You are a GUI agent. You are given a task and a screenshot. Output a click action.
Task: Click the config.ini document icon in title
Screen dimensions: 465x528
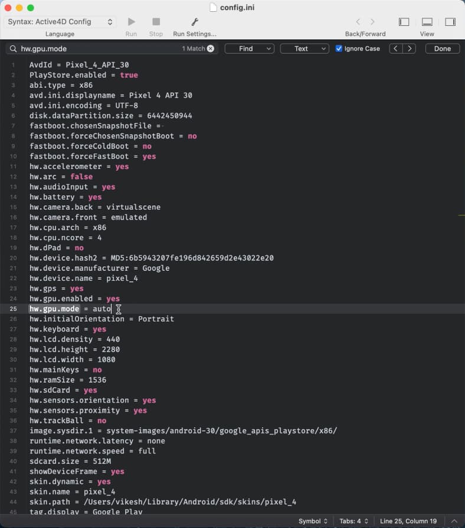click(x=213, y=8)
